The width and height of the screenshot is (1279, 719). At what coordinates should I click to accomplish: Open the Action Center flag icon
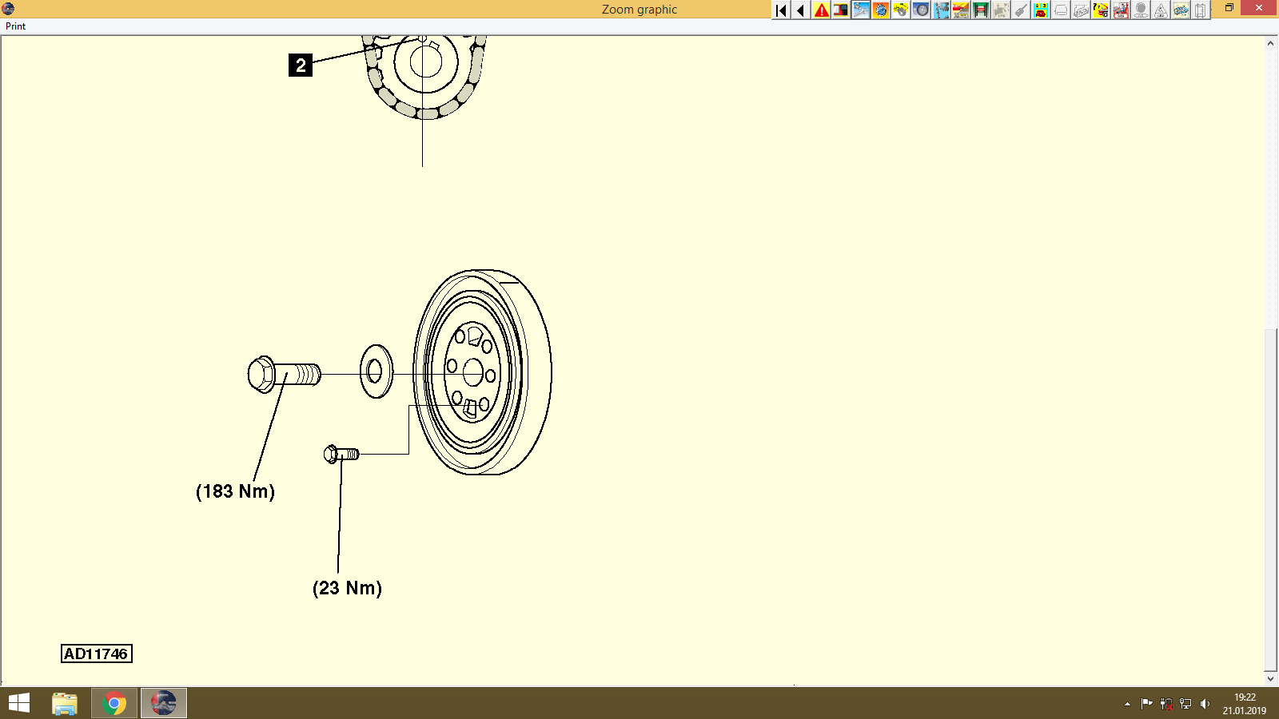(1146, 704)
